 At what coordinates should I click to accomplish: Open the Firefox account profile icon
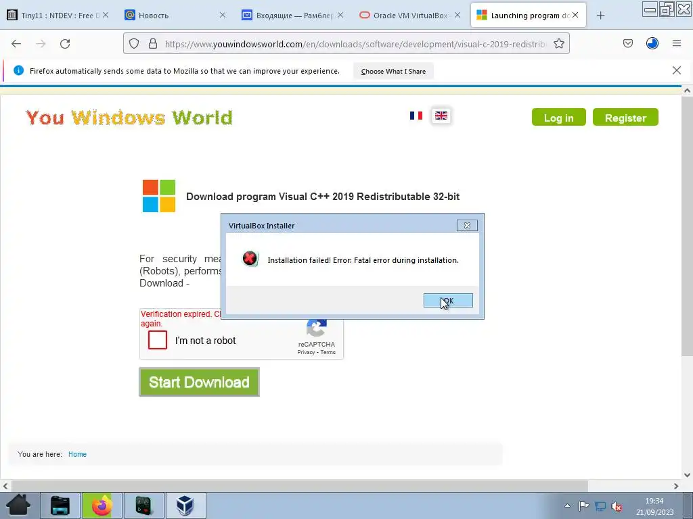652,43
